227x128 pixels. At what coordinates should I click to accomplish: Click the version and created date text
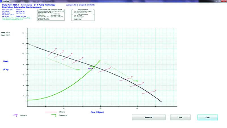[80, 5]
